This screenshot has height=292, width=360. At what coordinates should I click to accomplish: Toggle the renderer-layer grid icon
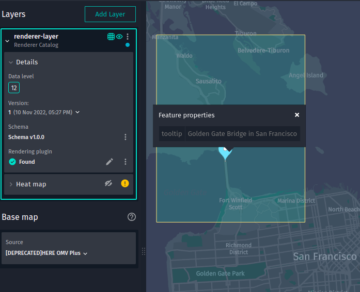click(111, 37)
